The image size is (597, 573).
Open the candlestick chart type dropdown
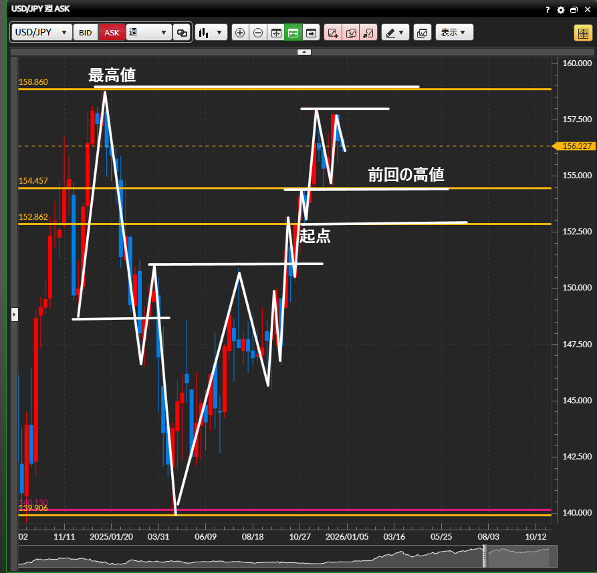(211, 33)
